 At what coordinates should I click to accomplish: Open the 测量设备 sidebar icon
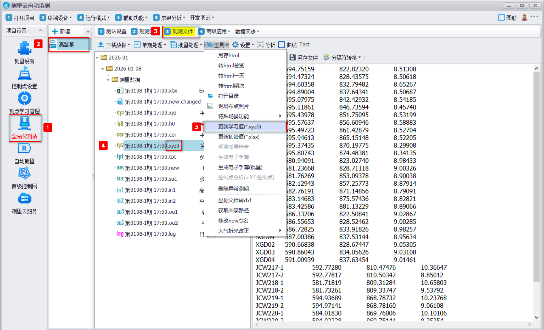click(x=24, y=49)
